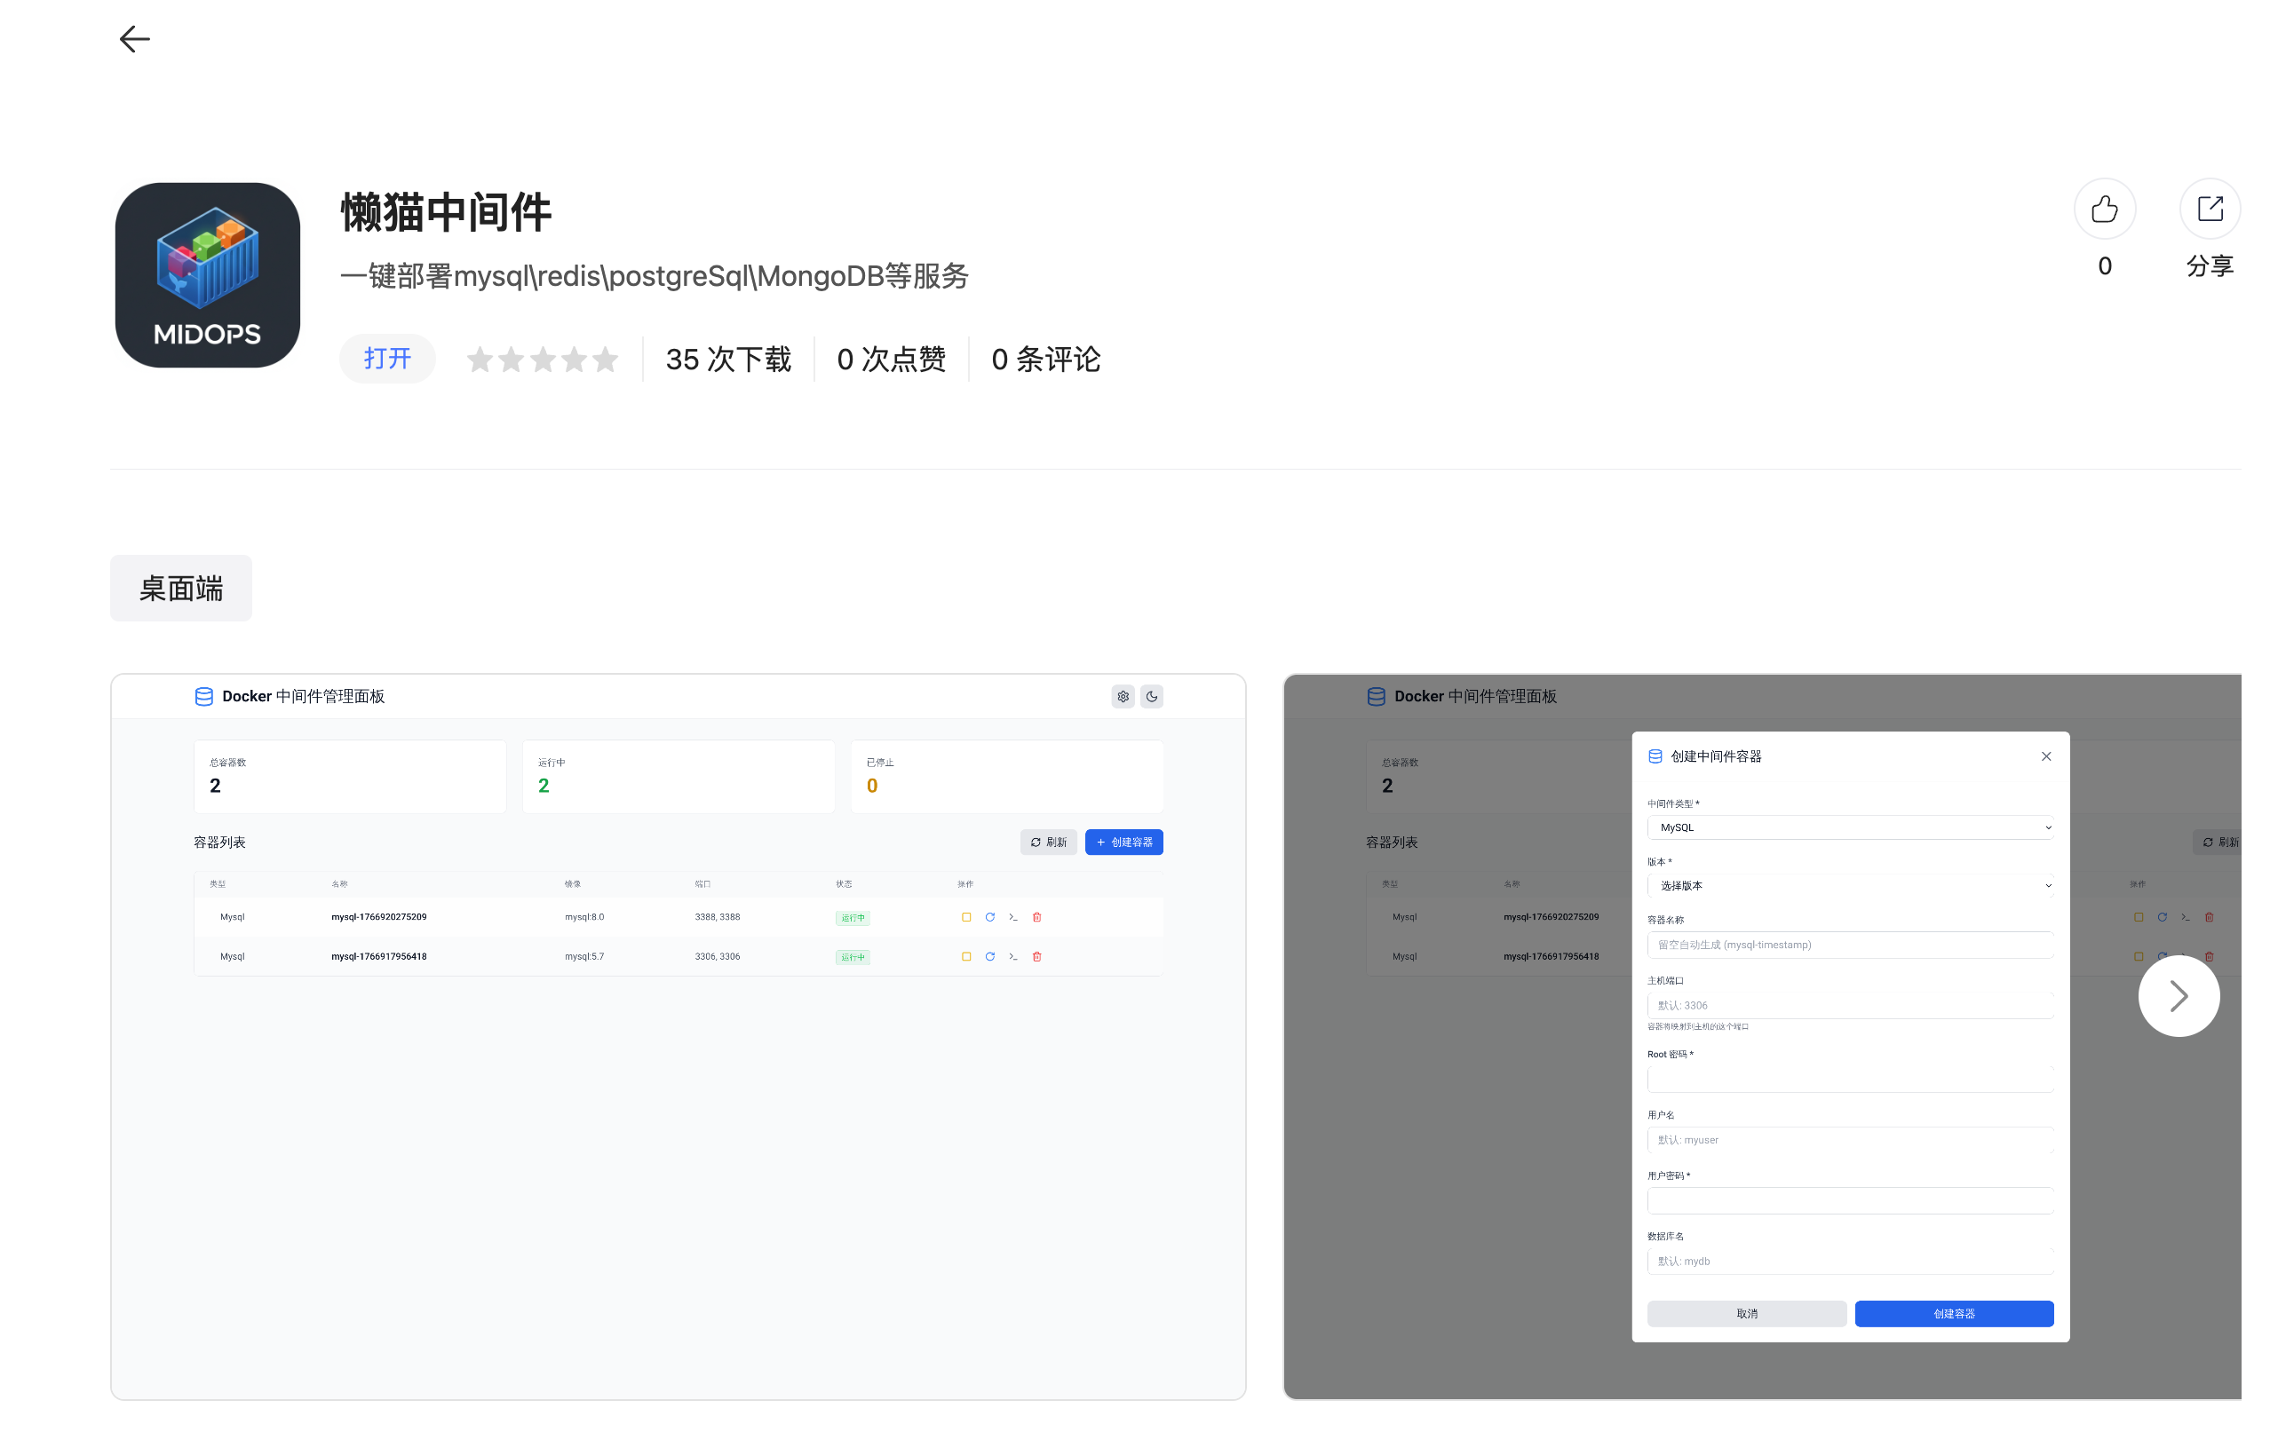Click the 容器名称 input field
2270x1440 pixels.
point(1849,945)
